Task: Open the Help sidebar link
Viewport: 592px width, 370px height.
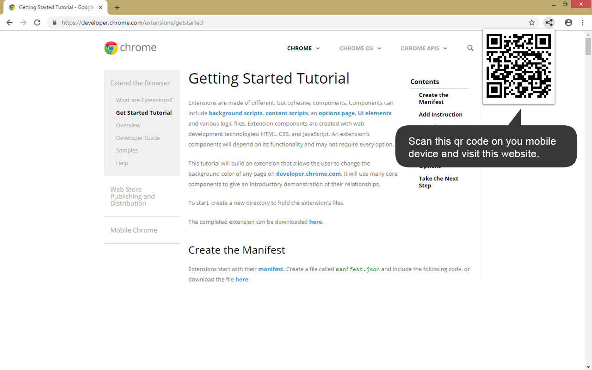Action: 122,162
